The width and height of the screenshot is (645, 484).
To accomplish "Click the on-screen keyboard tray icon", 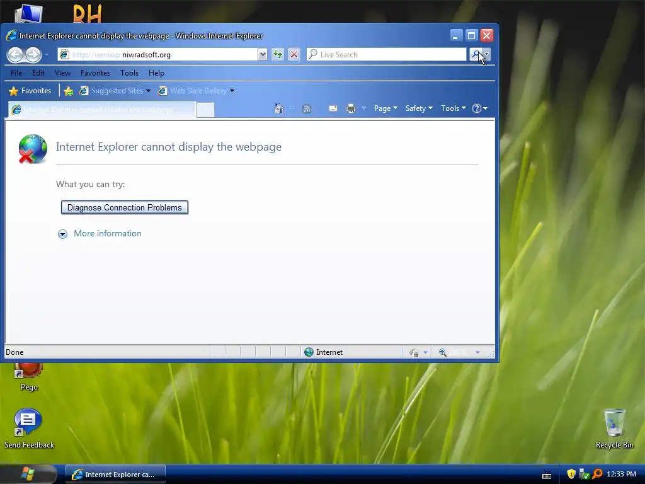I will [x=547, y=475].
